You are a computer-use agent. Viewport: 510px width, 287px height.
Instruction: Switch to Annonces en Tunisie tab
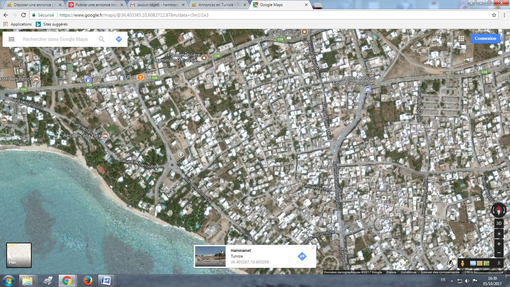[219, 5]
